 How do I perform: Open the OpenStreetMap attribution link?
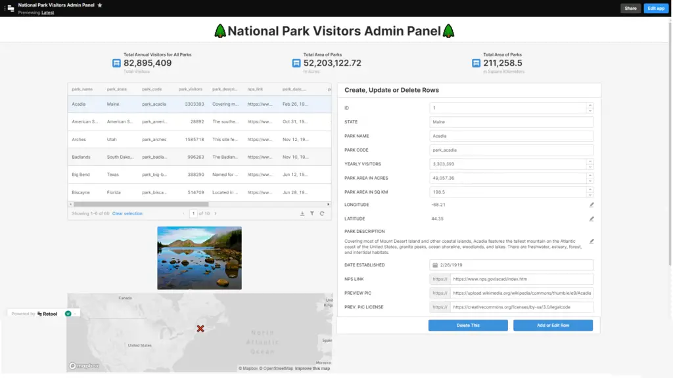[x=277, y=369]
